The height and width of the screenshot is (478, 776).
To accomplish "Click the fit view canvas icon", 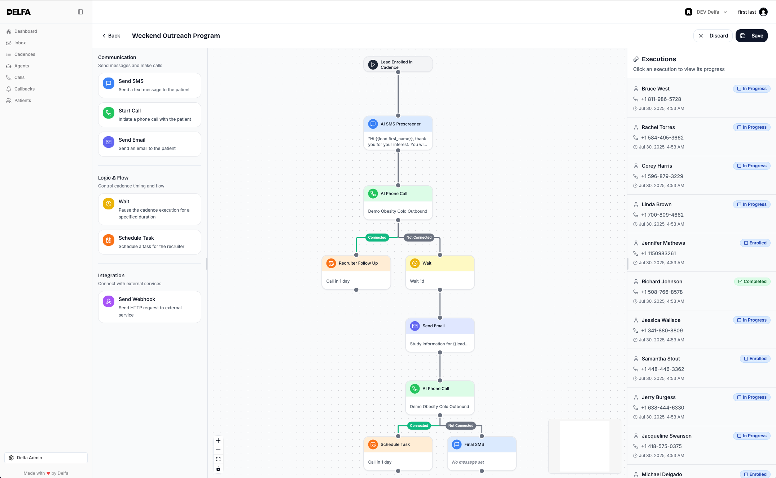I will [x=218, y=459].
